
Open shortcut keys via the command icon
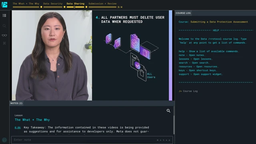click(4, 43)
